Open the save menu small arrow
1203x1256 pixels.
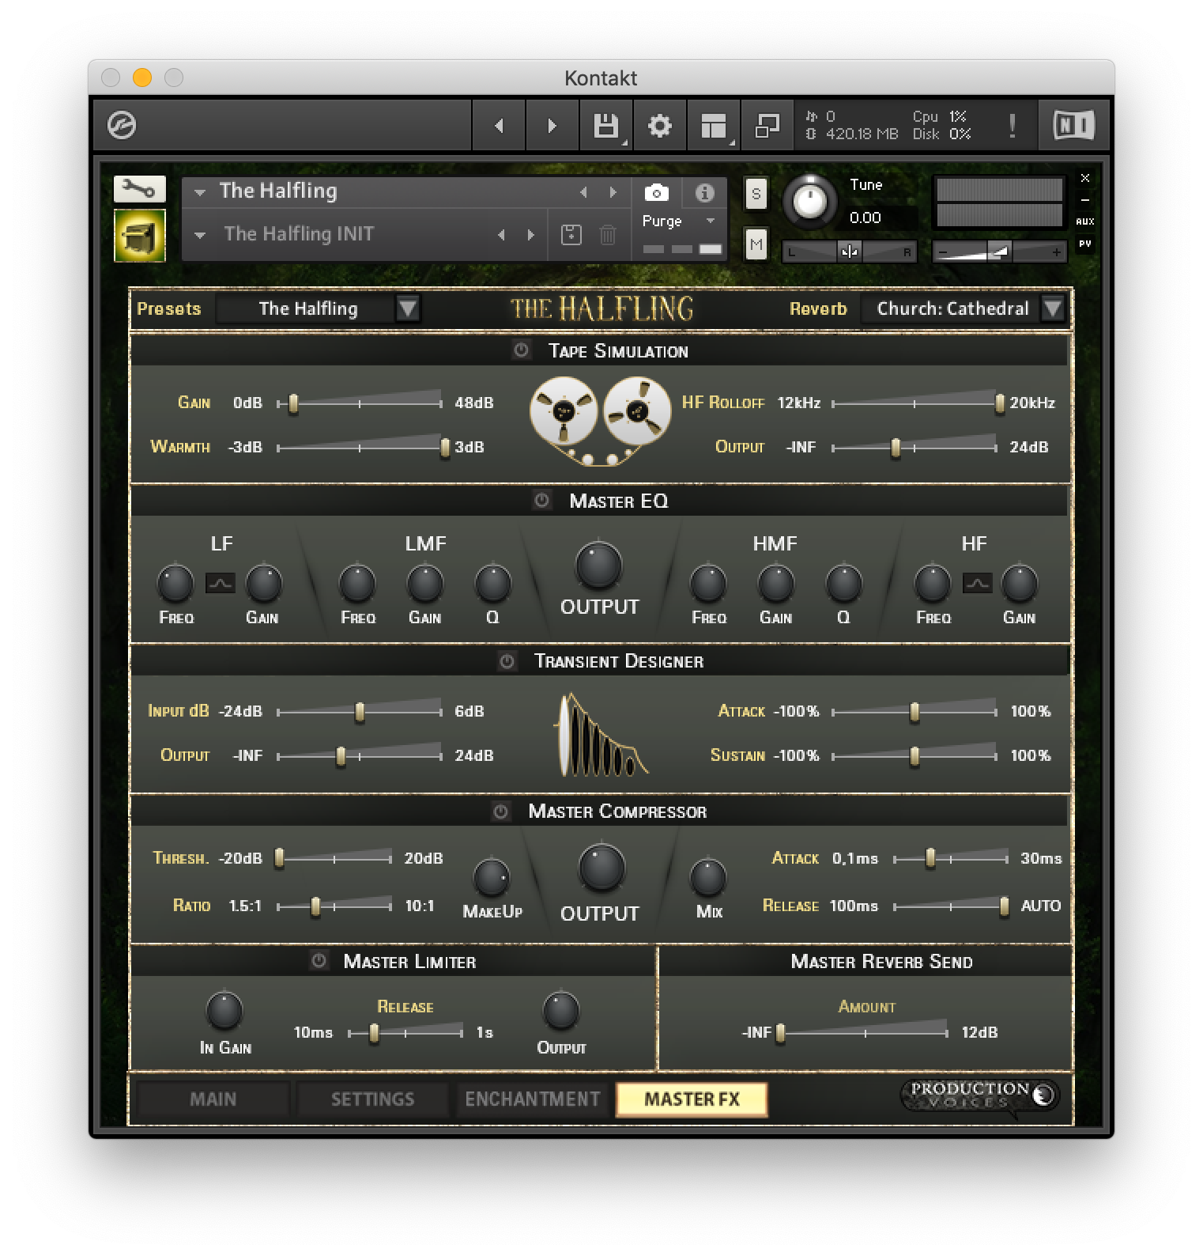pos(624,143)
